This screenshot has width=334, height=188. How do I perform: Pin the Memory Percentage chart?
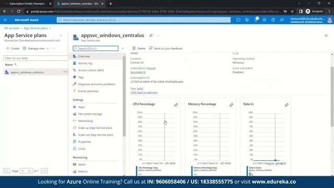click(231, 105)
